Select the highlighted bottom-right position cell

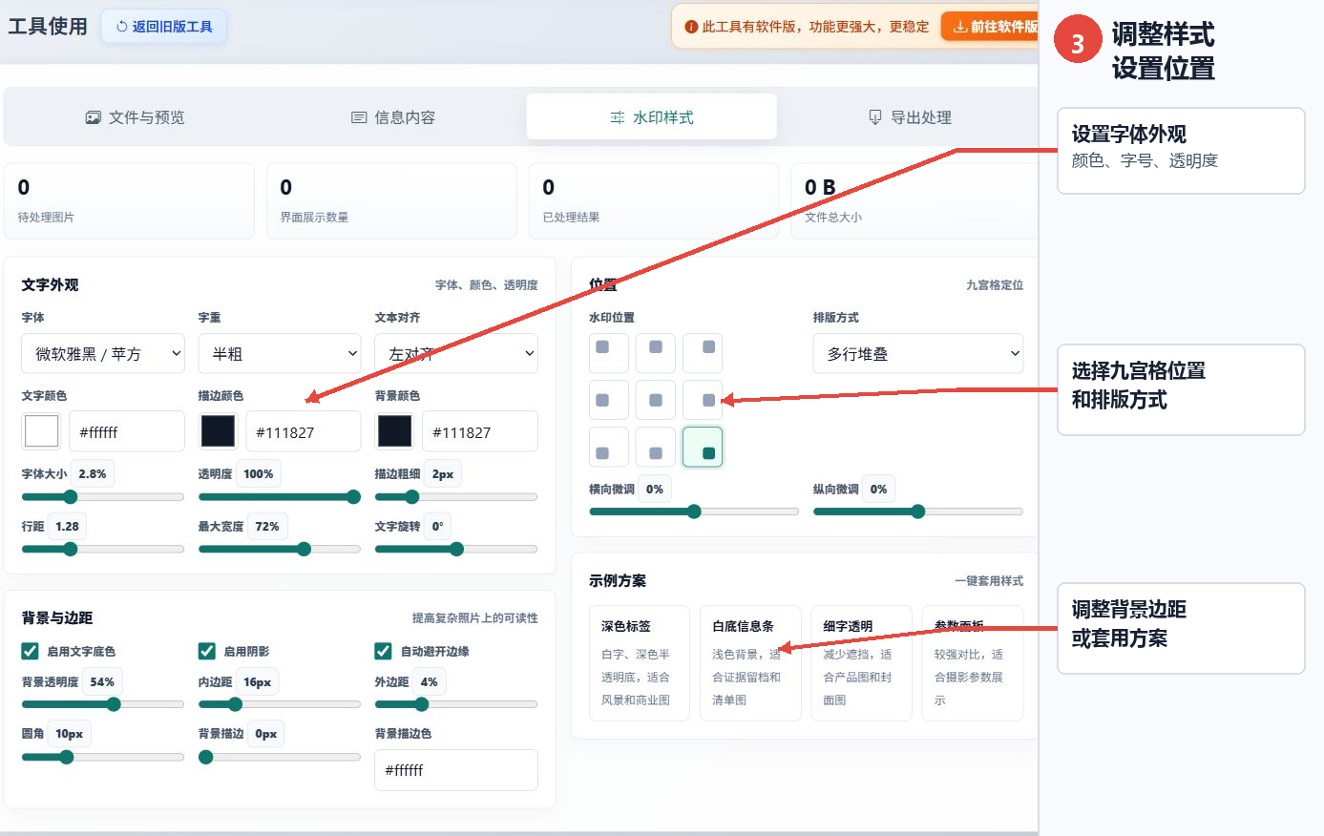pyautogui.click(x=702, y=447)
